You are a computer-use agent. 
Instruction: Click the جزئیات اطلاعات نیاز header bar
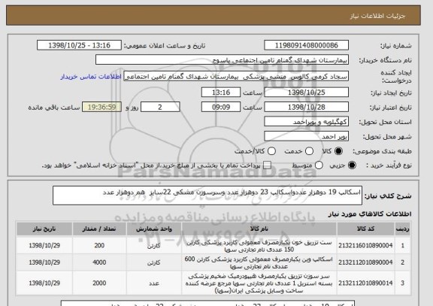point(213,16)
